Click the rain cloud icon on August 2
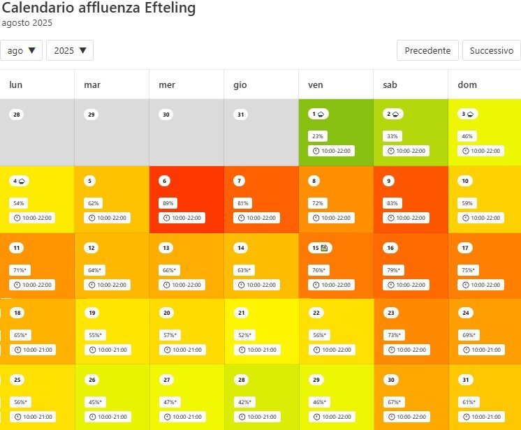 coord(395,114)
